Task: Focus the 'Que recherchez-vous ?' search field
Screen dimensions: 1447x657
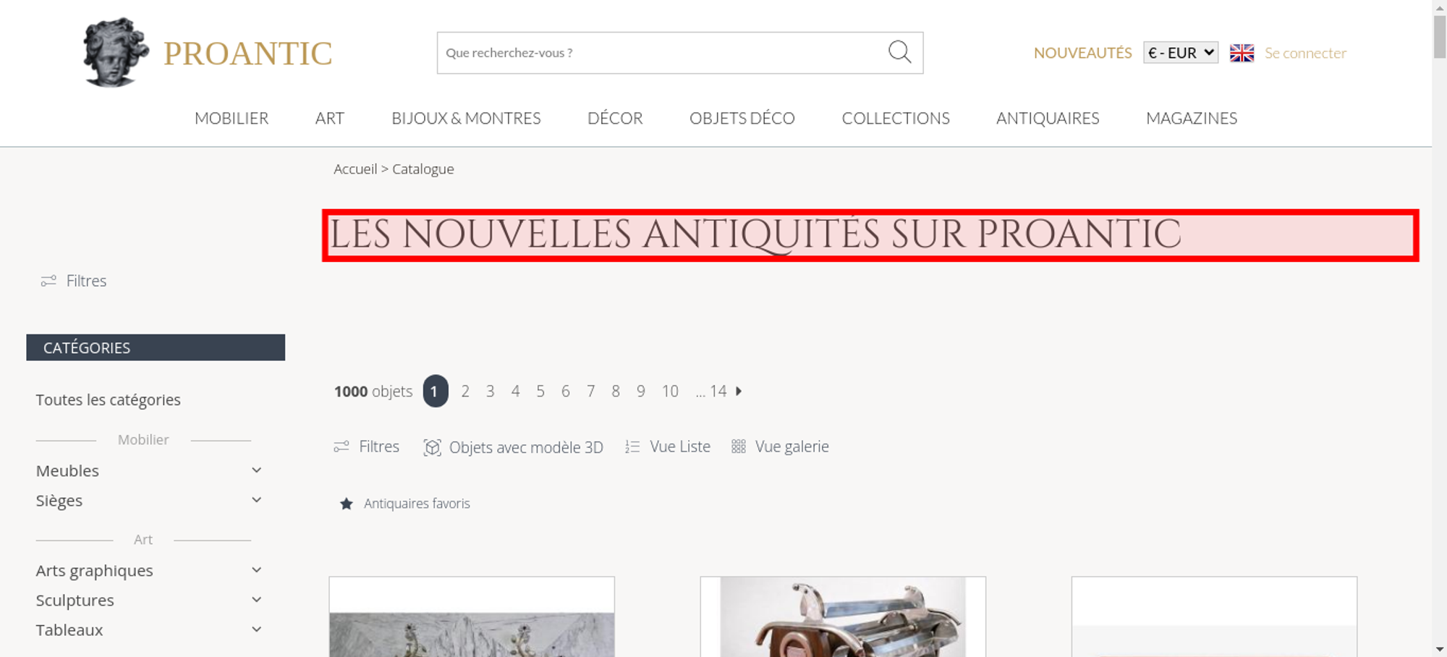Action: tap(662, 53)
